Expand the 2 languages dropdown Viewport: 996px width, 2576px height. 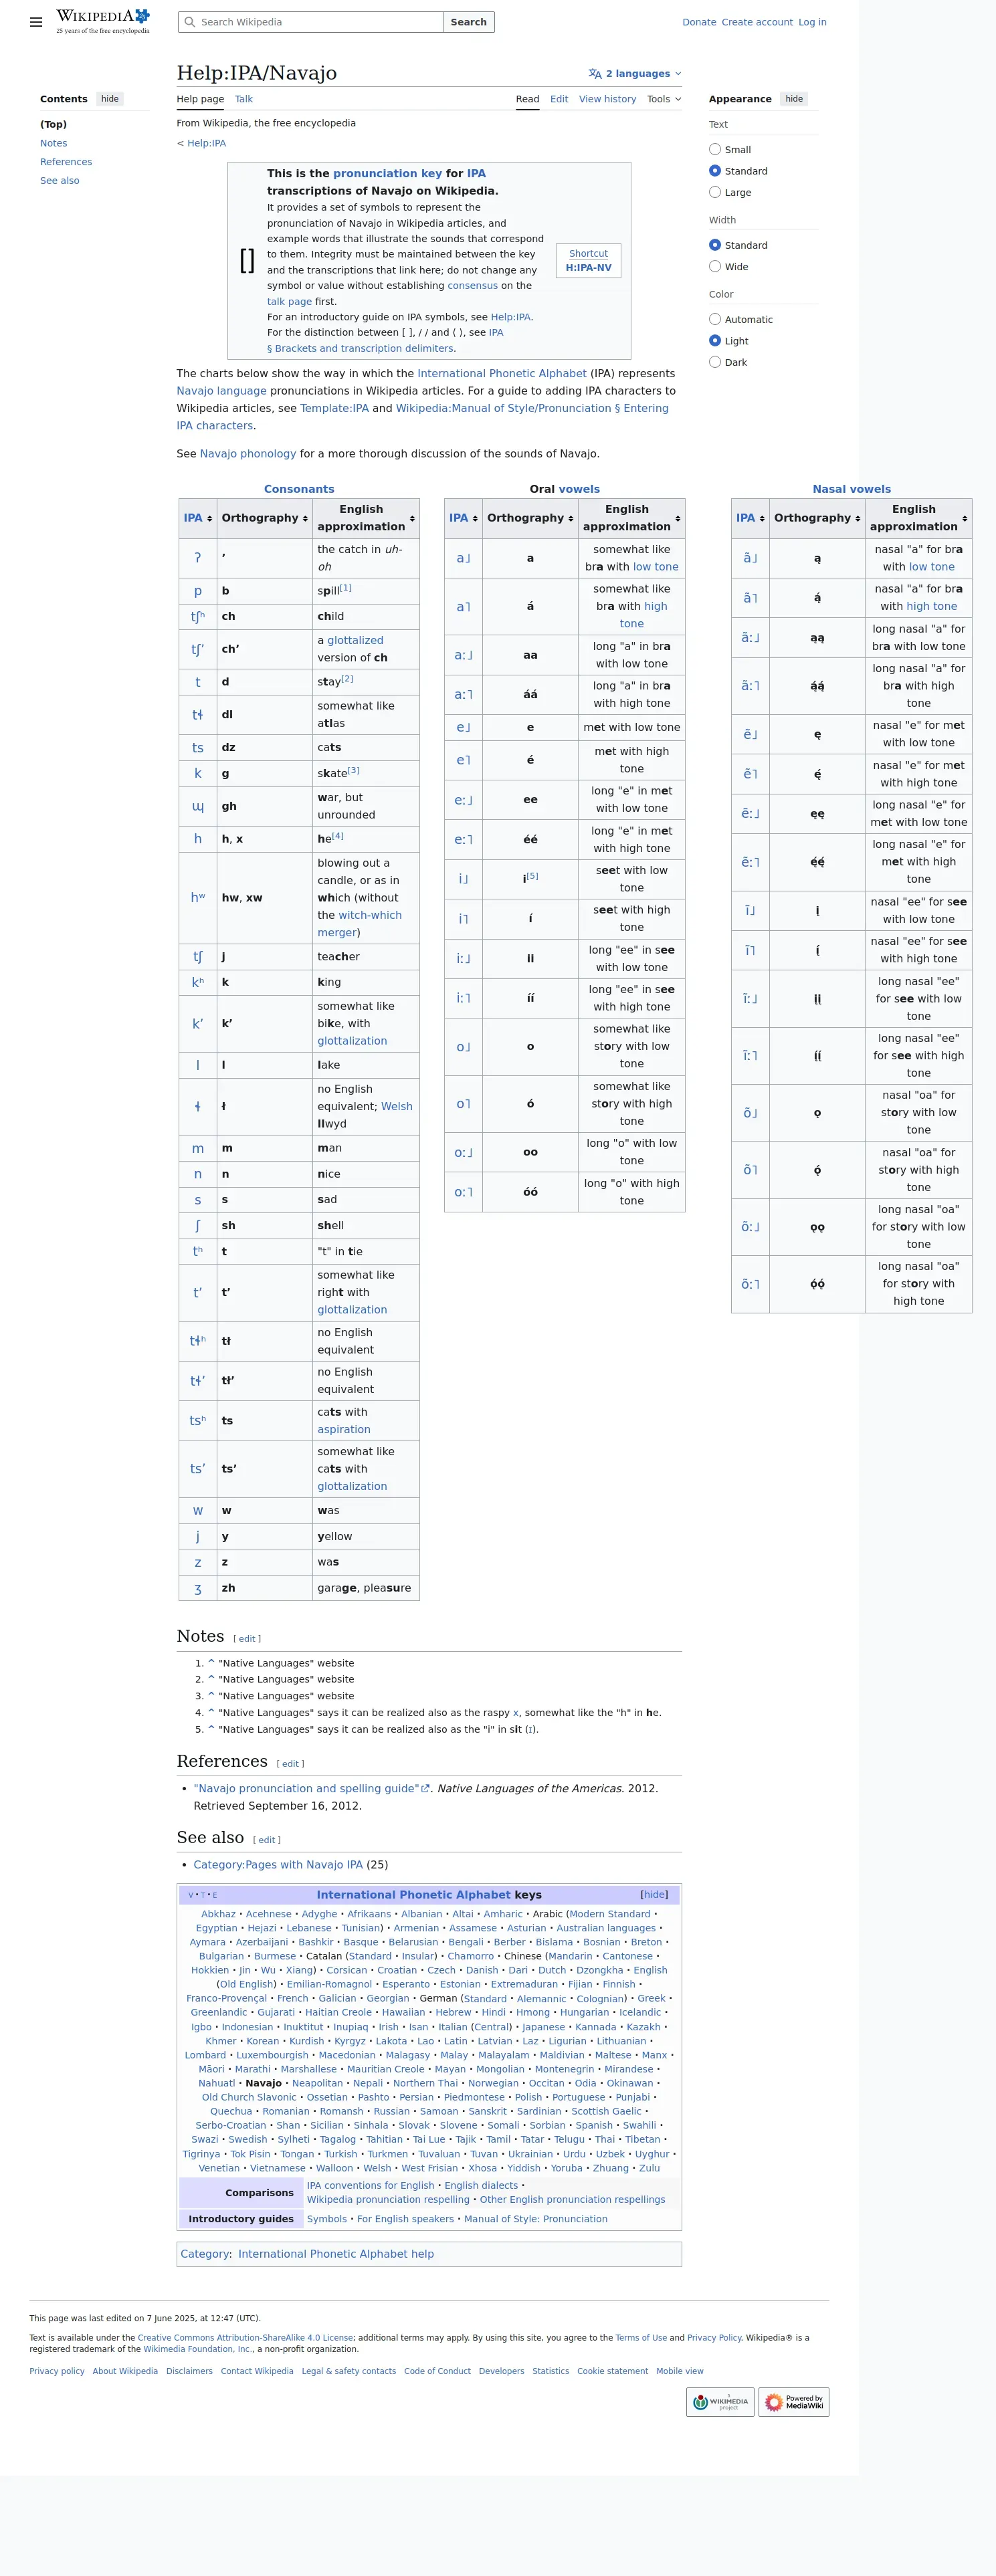[635, 74]
